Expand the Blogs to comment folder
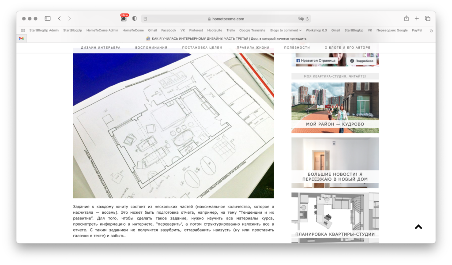Screen dimensions: 452x265 (286, 30)
